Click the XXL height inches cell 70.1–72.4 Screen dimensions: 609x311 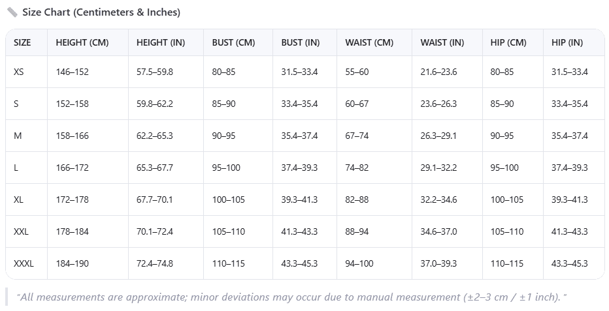tap(155, 231)
